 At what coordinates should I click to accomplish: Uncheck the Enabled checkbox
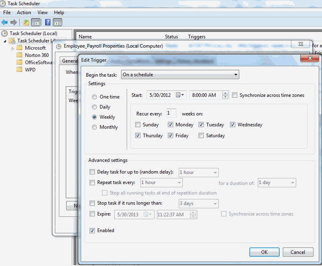pos(92,230)
